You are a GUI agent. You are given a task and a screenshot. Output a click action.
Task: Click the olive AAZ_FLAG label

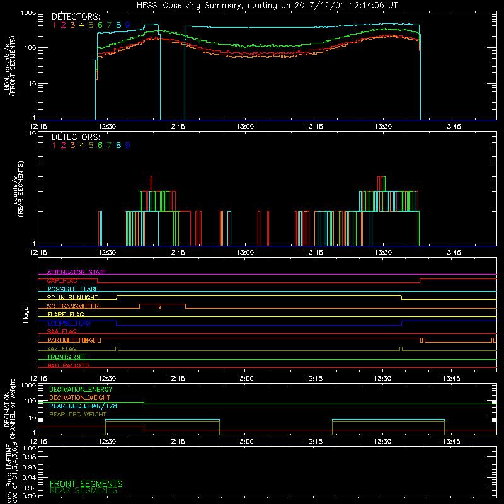tap(62, 349)
